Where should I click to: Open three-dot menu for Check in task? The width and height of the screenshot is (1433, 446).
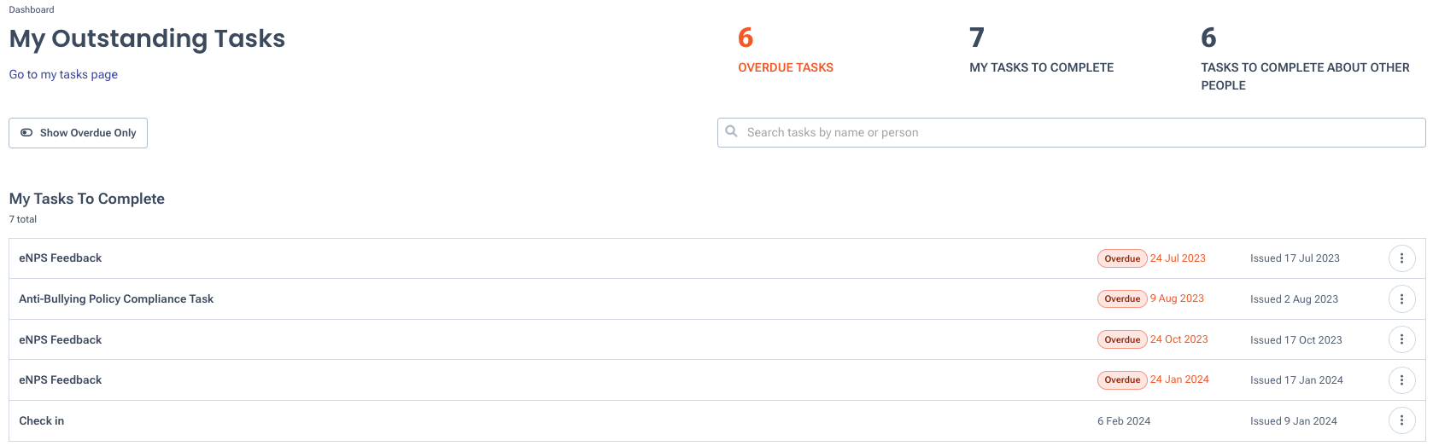1401,420
